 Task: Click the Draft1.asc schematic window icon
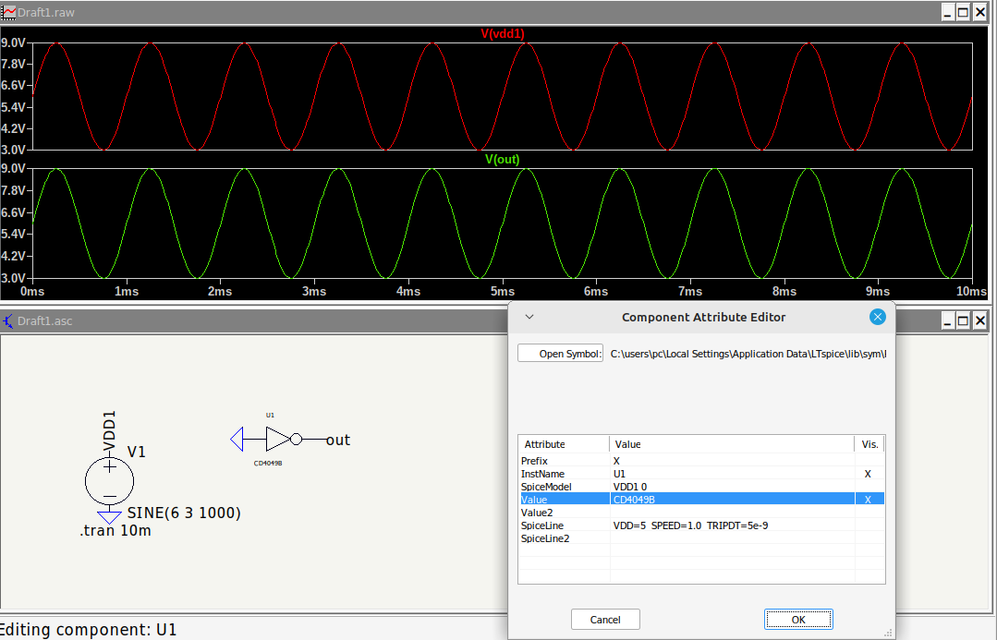tap(9, 321)
